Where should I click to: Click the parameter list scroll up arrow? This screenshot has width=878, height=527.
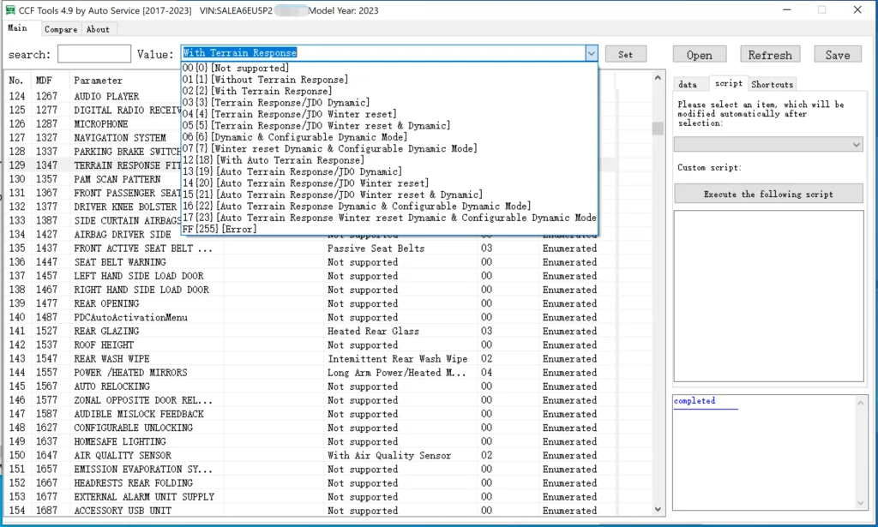658,78
